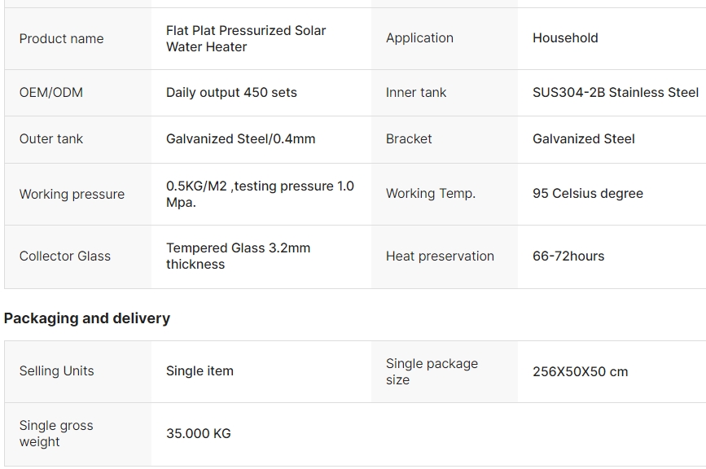Click the "OEM/ODM" label cell
This screenshot has height=469, width=706.
coord(51,93)
